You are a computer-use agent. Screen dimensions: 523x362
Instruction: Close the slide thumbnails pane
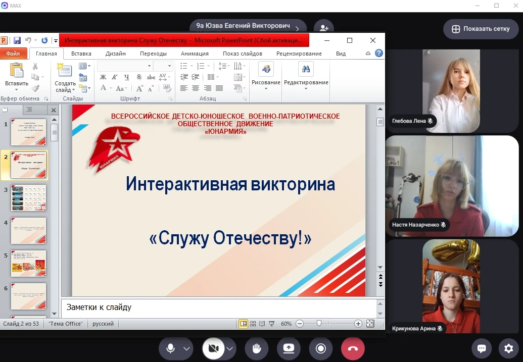click(54, 110)
